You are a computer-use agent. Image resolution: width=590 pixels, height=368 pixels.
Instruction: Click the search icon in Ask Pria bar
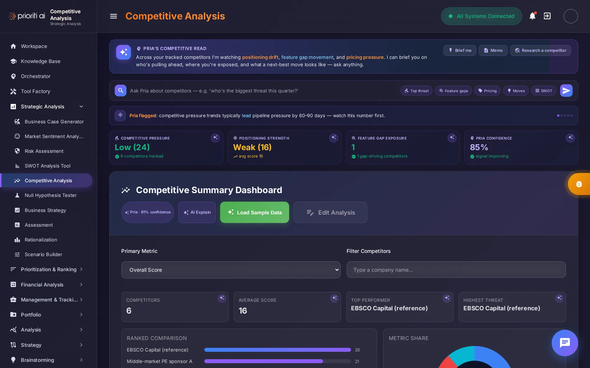(121, 91)
